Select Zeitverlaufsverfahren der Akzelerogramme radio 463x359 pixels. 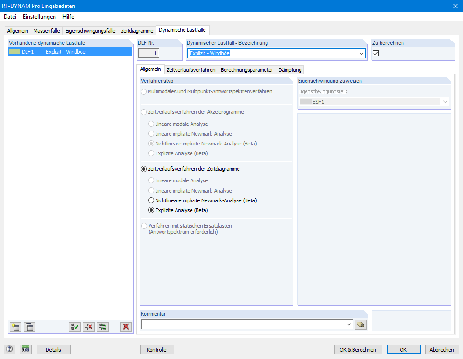(144, 112)
